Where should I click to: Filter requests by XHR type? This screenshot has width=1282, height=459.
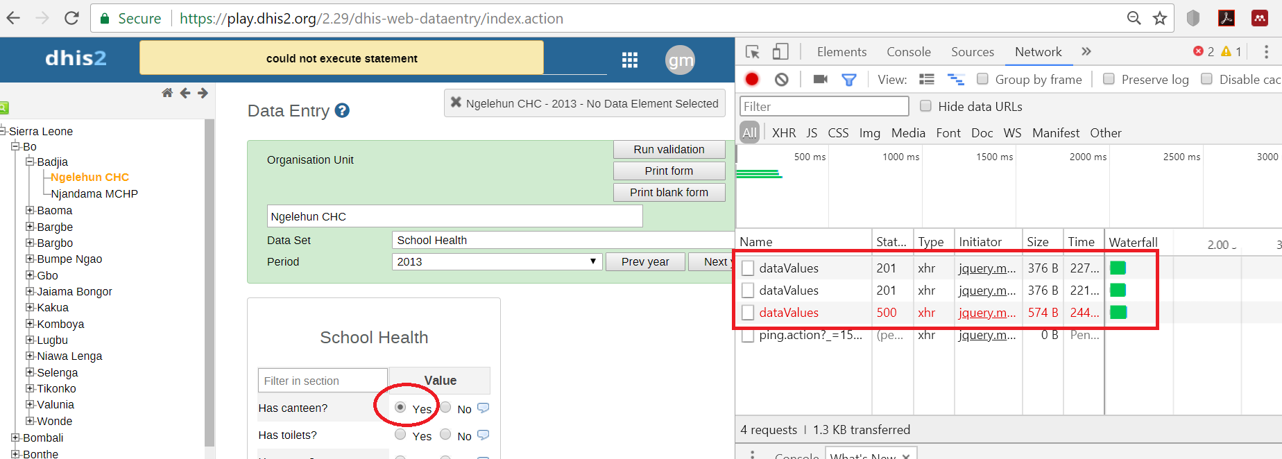(x=784, y=133)
